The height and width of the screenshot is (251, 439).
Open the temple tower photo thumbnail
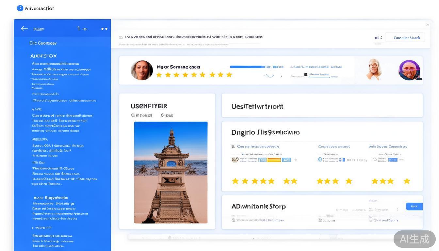click(x=171, y=172)
